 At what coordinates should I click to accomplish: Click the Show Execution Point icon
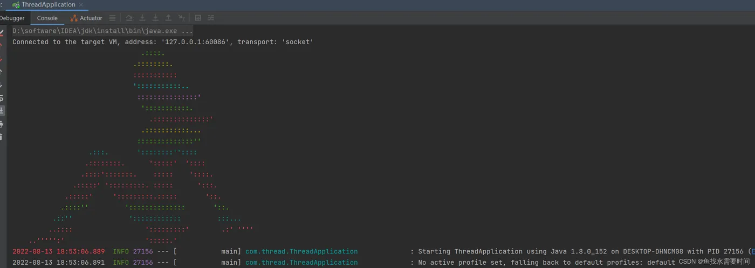coord(112,18)
